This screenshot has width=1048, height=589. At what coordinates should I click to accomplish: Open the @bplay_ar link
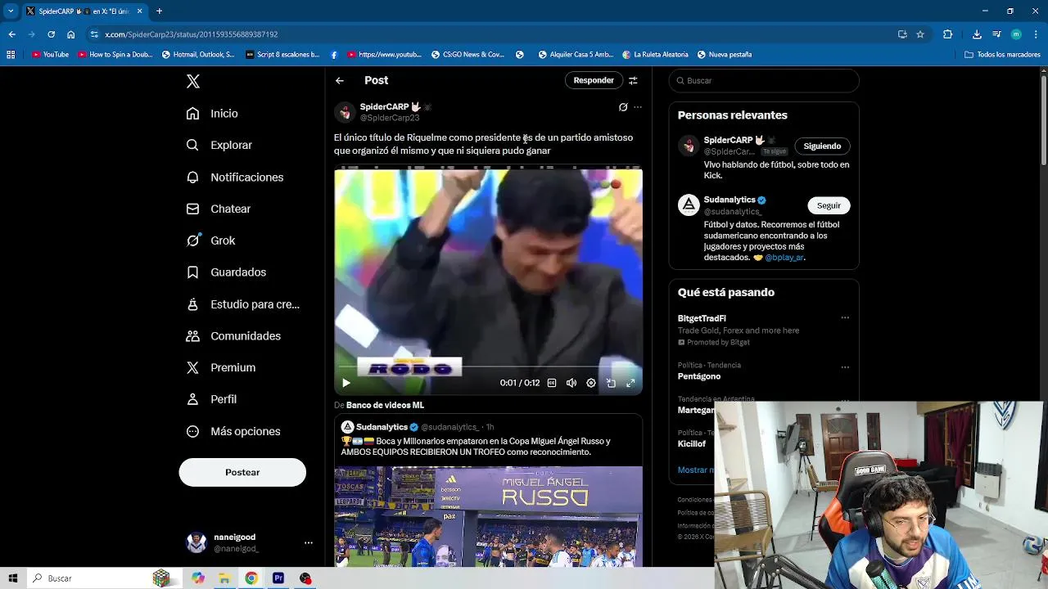coord(784,258)
